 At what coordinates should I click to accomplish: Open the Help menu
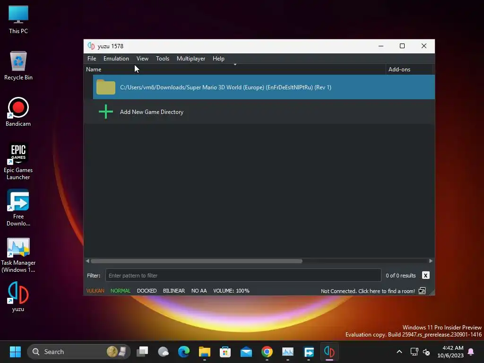click(x=218, y=59)
